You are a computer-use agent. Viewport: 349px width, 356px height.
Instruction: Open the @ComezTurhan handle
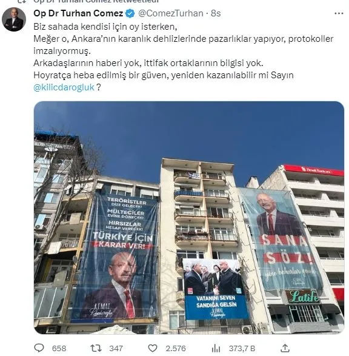171,13
